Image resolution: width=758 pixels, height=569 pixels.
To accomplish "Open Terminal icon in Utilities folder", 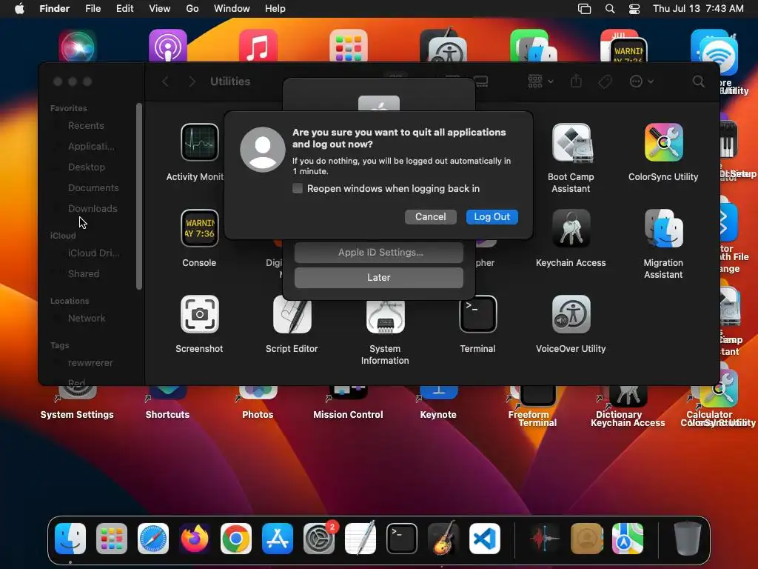I will tap(477, 314).
